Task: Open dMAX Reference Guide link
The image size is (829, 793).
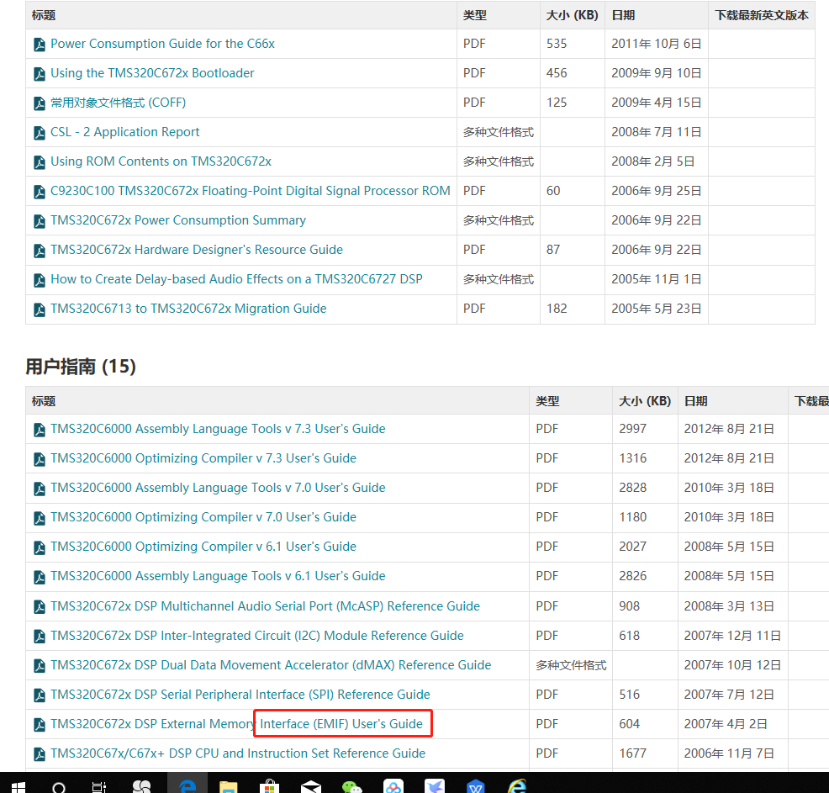Action: click(x=271, y=665)
